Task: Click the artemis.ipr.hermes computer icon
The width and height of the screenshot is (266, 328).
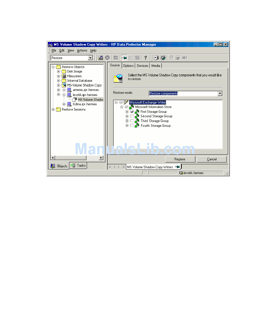Action: 69,90
